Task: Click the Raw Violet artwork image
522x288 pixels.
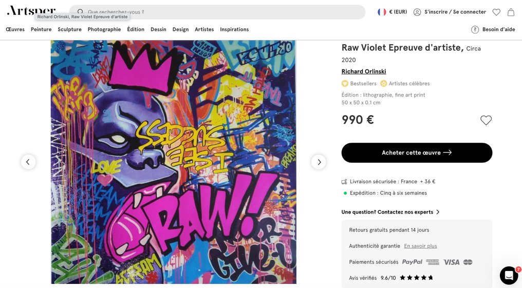Action: tap(174, 162)
